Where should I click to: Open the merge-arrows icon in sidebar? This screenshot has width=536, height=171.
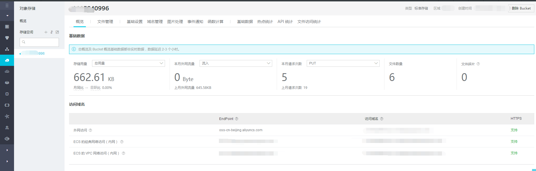tap(7, 128)
